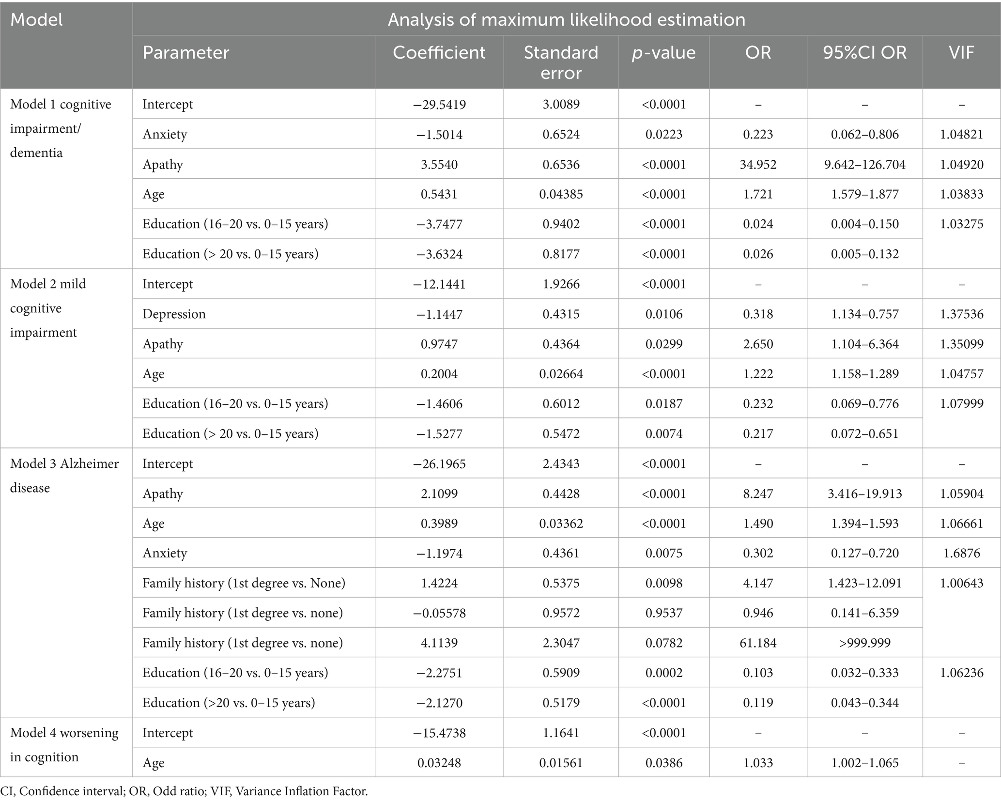
Task: Click the "Analysis of maximum likelihood estimation" header
Action: tap(566, 20)
